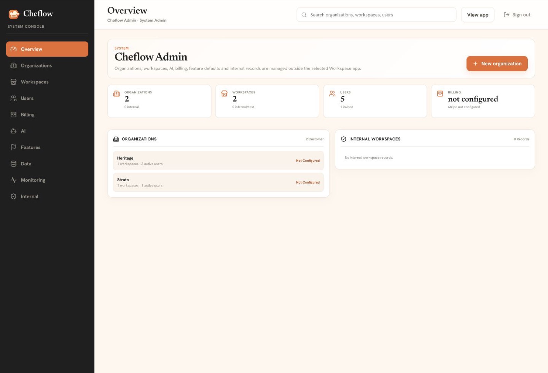Click the Billing card icon in sidebar
Viewport: 548px width, 373px height.
13,115
